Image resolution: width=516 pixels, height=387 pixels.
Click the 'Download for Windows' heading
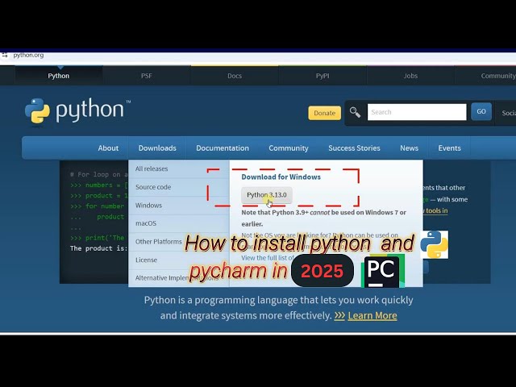(x=281, y=177)
